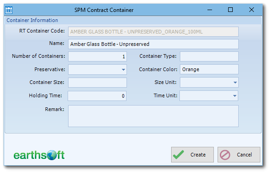Click the 'Size Unit:' label
The height and width of the screenshot is (173, 270).
166,82
